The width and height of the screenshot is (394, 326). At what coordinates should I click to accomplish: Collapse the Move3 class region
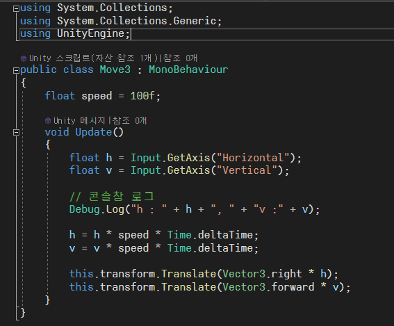(16, 71)
